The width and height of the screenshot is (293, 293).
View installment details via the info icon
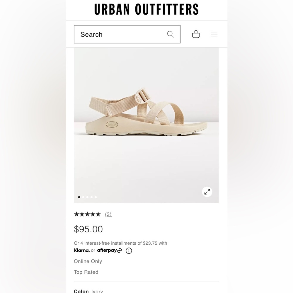pos(128,251)
